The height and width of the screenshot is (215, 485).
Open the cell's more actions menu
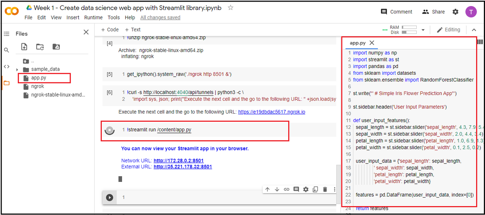coord(334,189)
